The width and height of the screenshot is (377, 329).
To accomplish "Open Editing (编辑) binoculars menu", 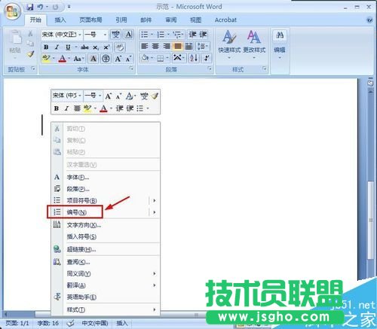I will point(280,44).
